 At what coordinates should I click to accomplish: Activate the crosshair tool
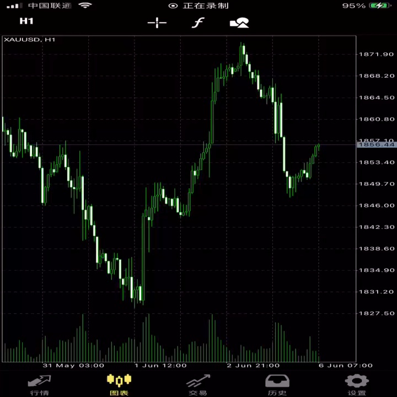[x=157, y=23]
